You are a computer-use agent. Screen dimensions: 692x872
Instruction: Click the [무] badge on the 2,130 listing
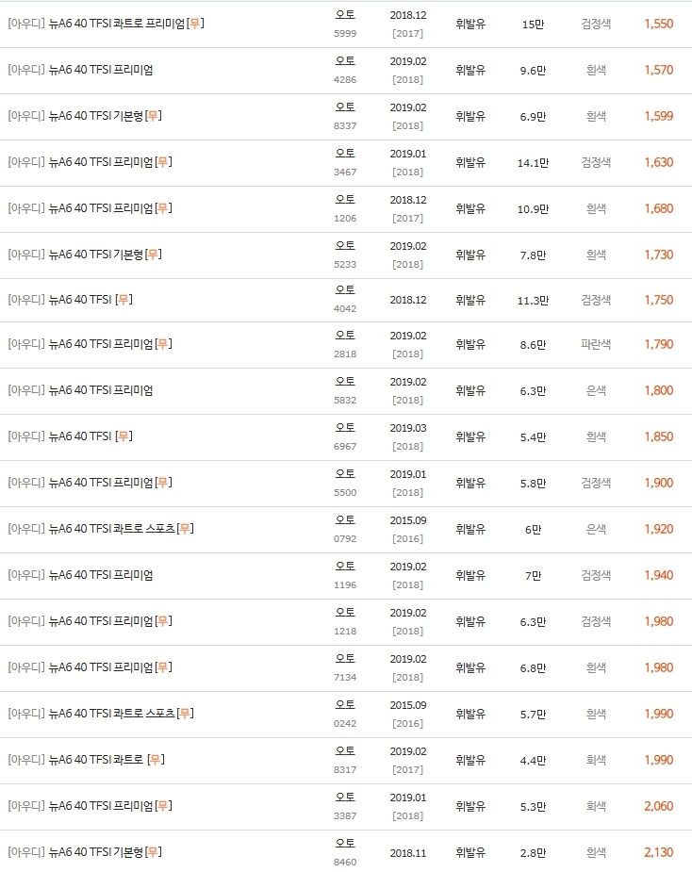(154, 851)
